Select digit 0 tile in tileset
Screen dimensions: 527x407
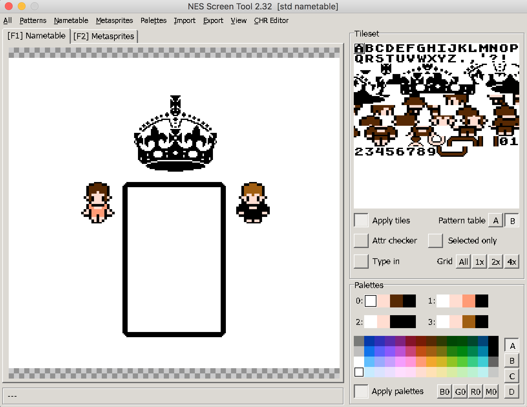504,141
